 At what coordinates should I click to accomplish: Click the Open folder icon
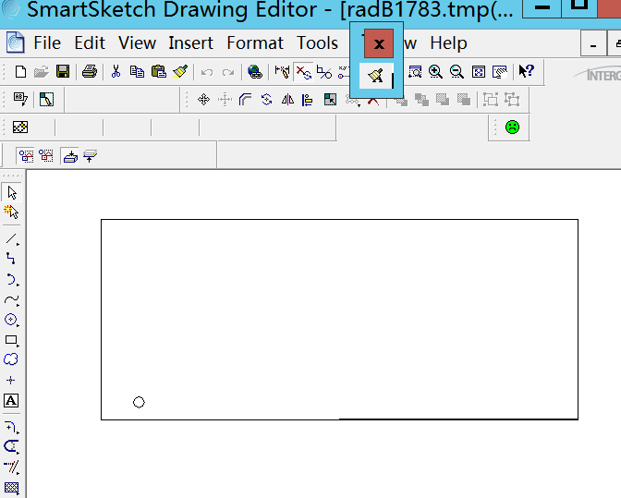pyautogui.click(x=42, y=72)
